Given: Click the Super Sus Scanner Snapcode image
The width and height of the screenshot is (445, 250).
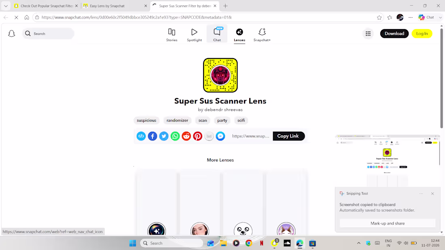Looking at the screenshot, I should pyautogui.click(x=220, y=75).
